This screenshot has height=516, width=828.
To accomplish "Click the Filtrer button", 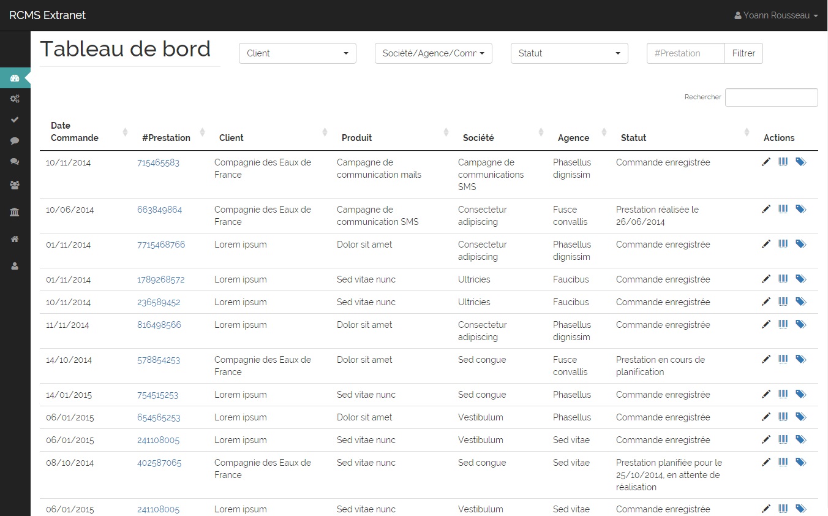I will pyautogui.click(x=743, y=53).
